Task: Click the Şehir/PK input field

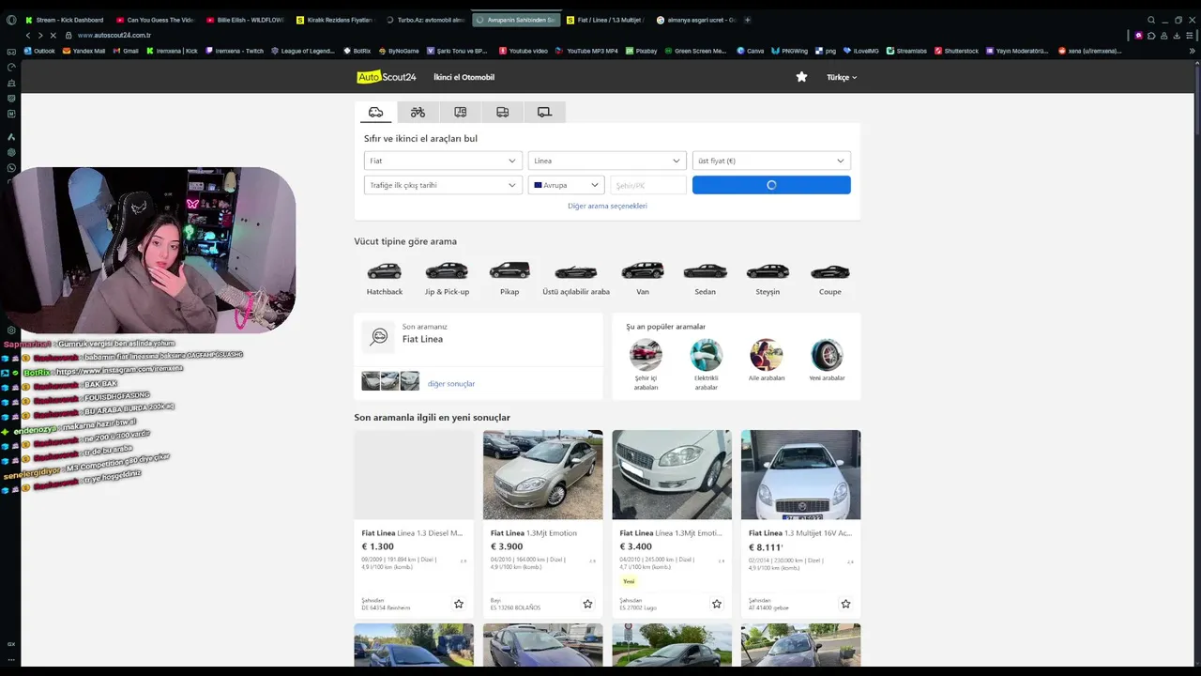Action: pos(648,185)
